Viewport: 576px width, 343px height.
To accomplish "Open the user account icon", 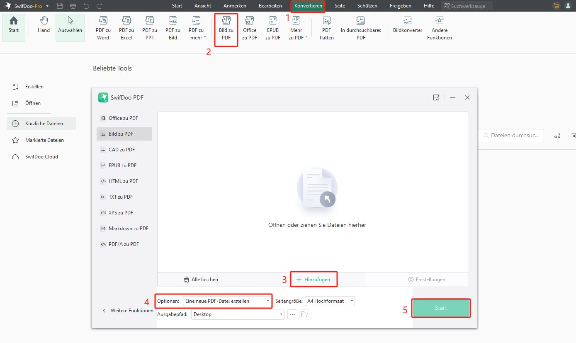I will pyautogui.click(x=568, y=6).
